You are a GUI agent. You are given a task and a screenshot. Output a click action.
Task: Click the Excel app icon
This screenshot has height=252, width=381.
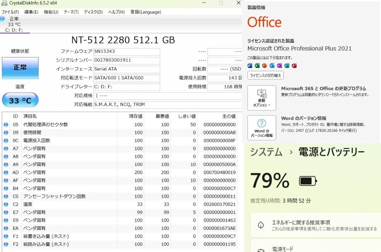point(257,66)
